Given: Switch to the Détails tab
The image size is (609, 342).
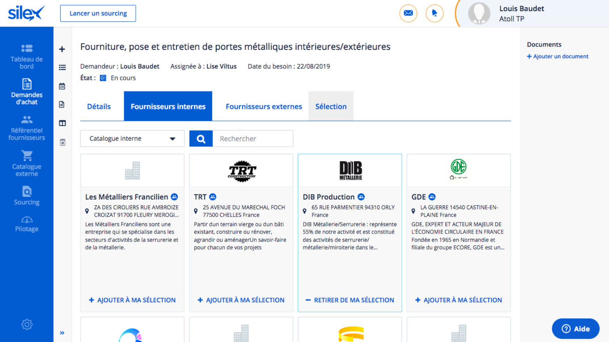Looking at the screenshot, I should click(99, 106).
